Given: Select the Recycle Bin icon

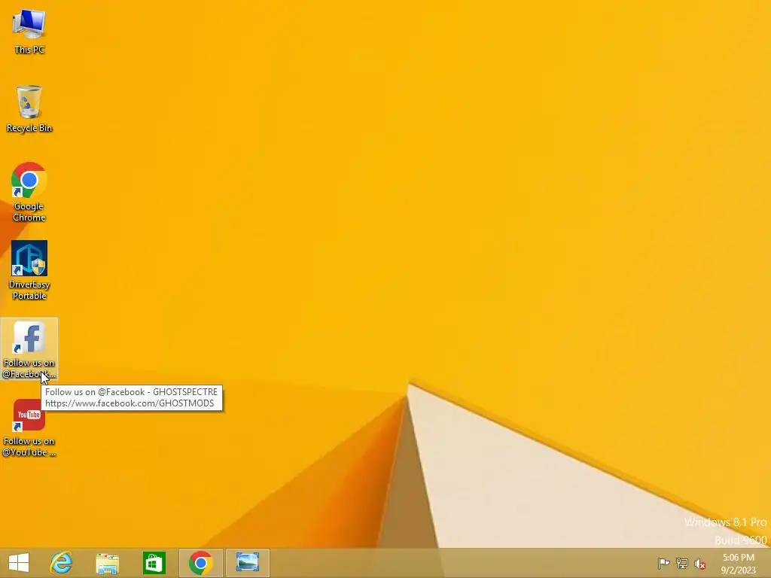Looking at the screenshot, I should (x=29, y=109).
